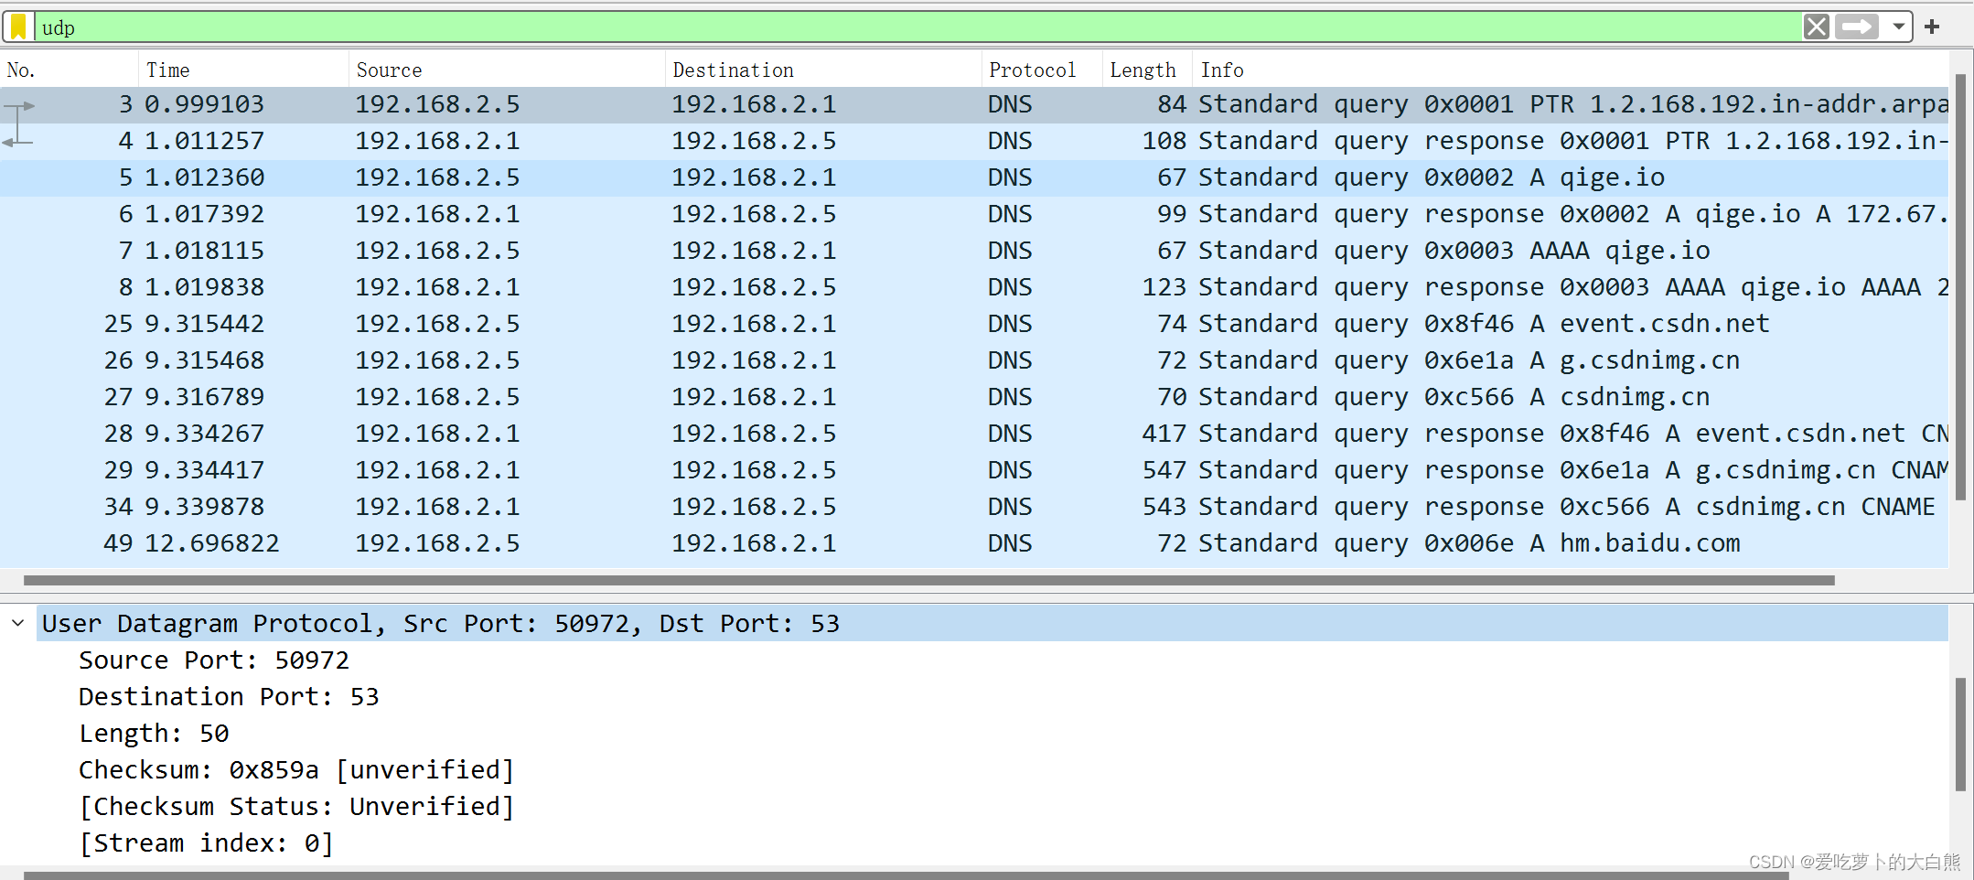Select packet 29 g.csdnimg.cn response
Screen dimensions: 1974x880
[974, 470]
